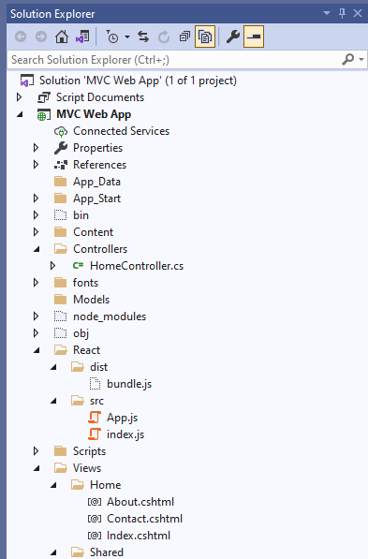Screen dimensions: 368x559
Task: Click Sync with Active Document icon
Action: [x=143, y=37]
